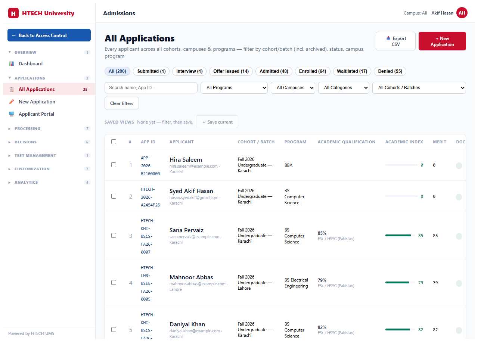Image resolution: width=478 pixels, height=342 pixels.
Task: Click Sana Pervaiz's academic index bar
Action: [400, 236]
